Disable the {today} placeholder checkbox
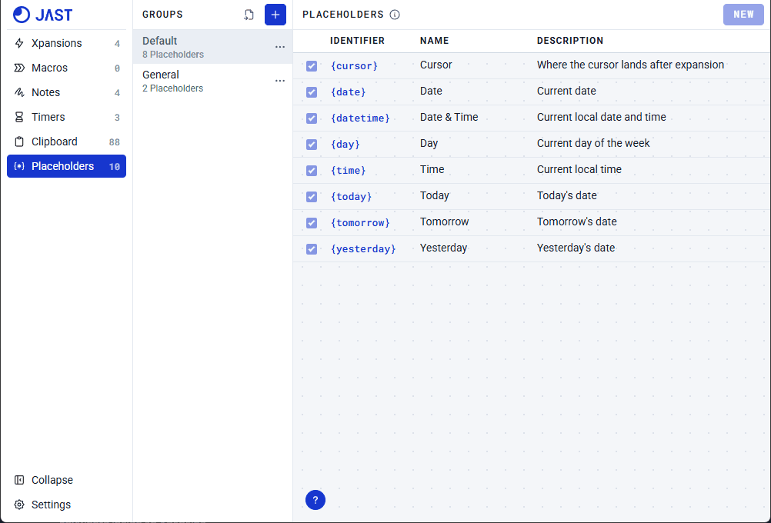This screenshot has width=771, height=523. click(x=312, y=197)
